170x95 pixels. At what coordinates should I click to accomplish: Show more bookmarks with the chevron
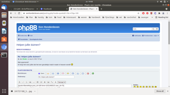coord(152,17)
